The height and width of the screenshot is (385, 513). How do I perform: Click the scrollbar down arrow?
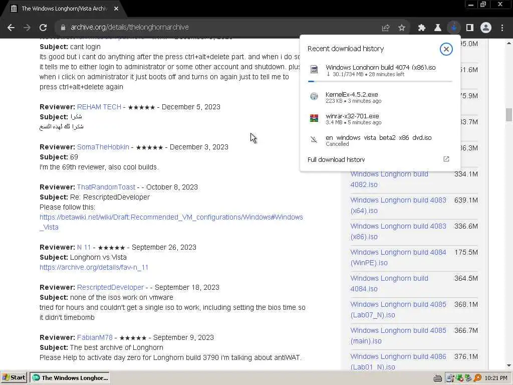coord(509,365)
